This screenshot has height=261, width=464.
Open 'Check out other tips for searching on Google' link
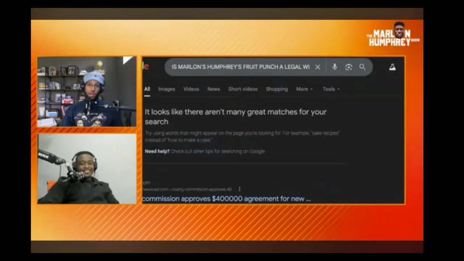click(x=217, y=152)
